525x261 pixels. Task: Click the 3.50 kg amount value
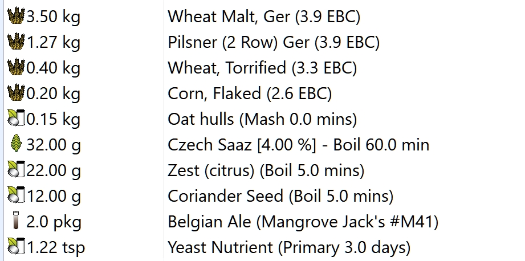click(53, 17)
